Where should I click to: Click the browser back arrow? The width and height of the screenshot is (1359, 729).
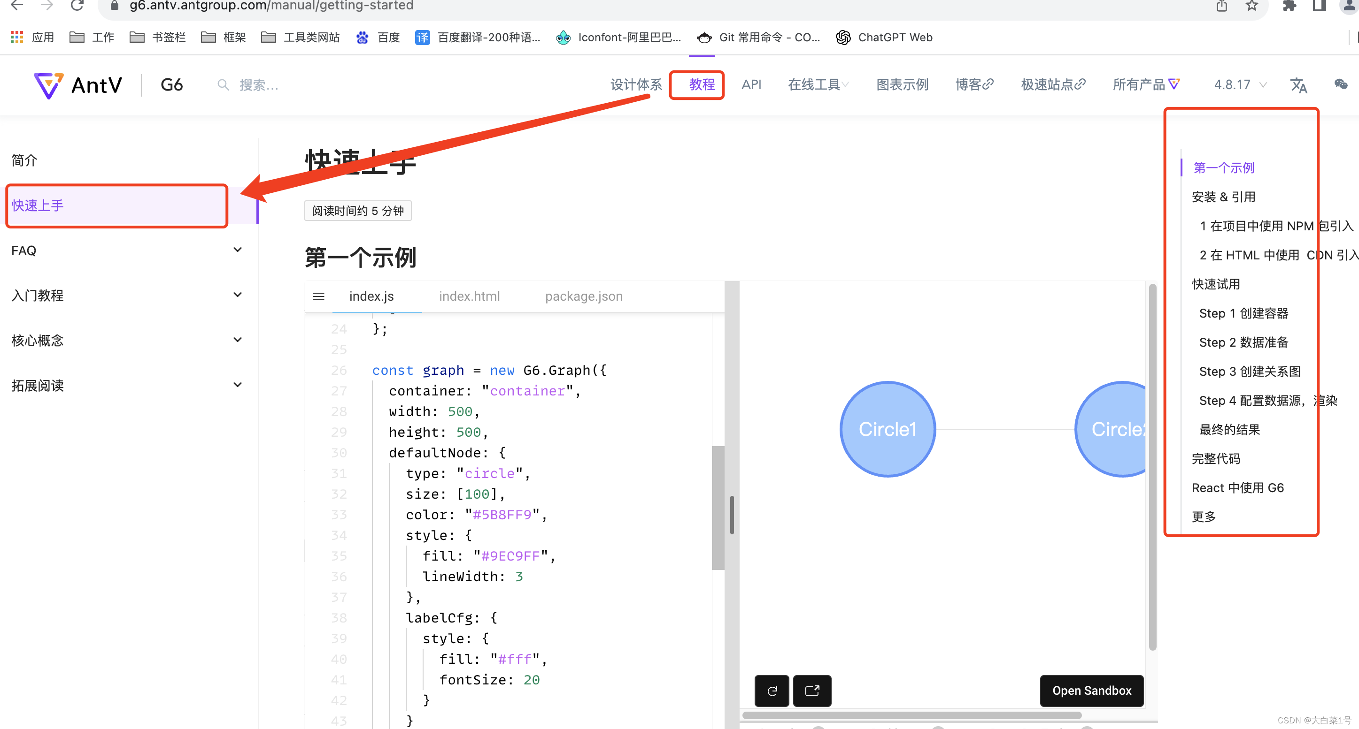[x=16, y=5]
